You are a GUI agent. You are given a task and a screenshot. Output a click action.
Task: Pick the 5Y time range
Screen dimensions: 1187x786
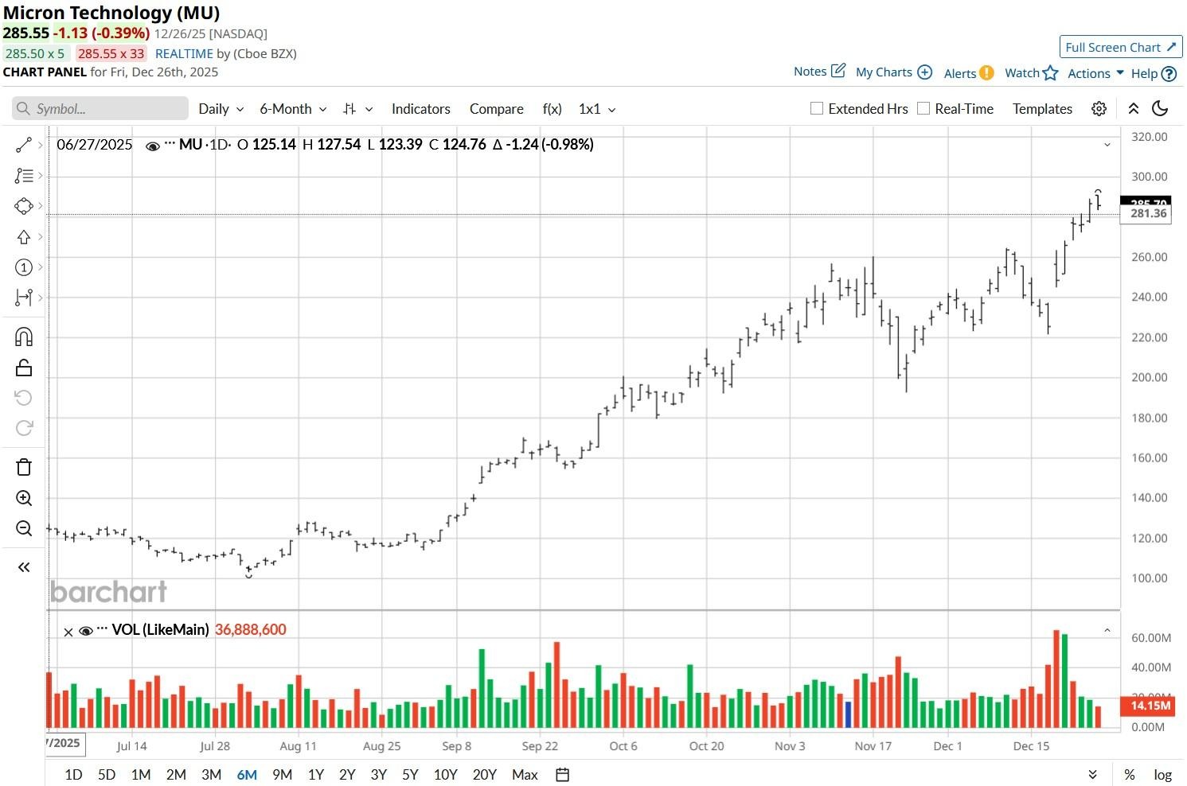click(x=410, y=775)
